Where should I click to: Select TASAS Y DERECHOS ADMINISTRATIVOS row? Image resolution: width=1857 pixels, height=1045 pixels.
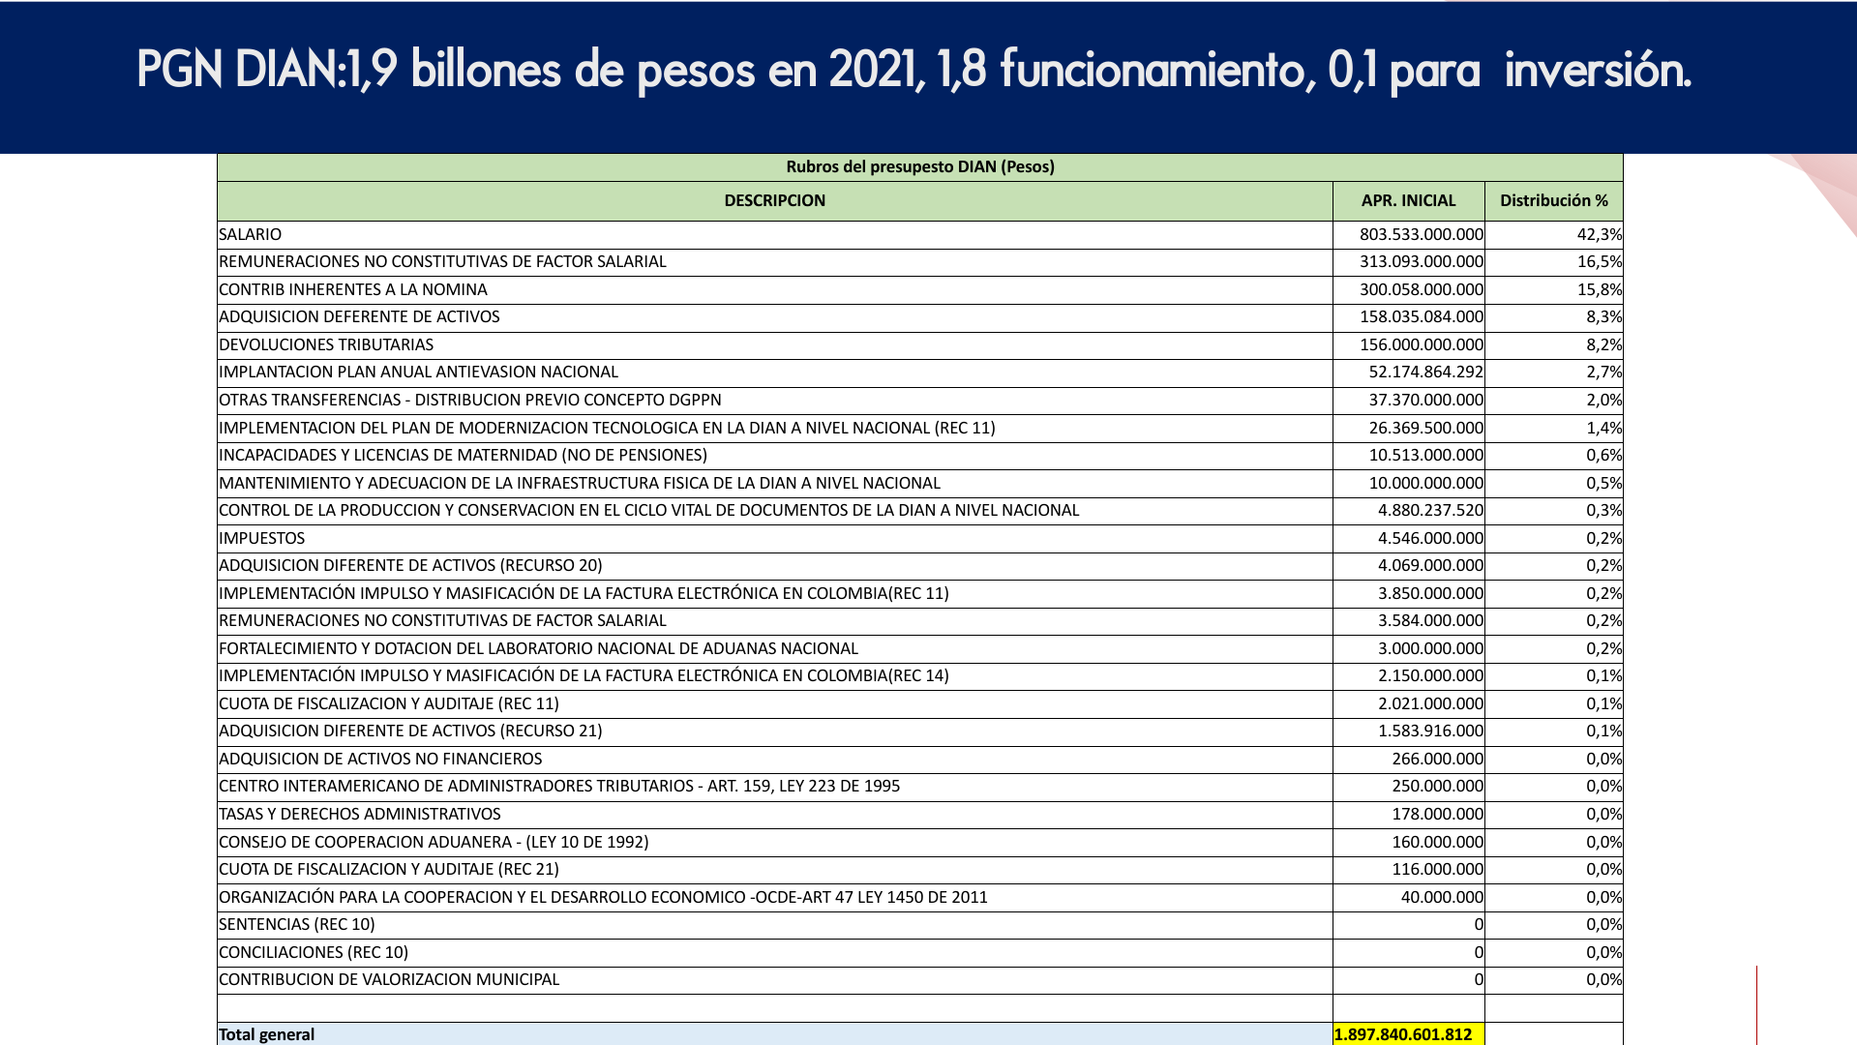[360, 814]
